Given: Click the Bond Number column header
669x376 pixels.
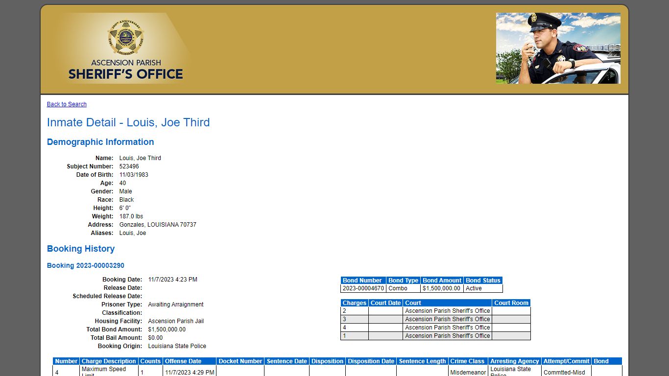Looking at the screenshot, I should pos(363,281).
